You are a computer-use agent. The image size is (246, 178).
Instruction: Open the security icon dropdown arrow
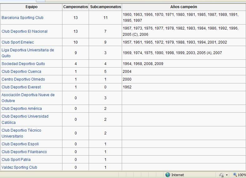227,175
